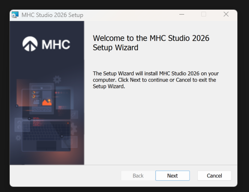Click the installer icon in title bar
Viewport: 249px width, 192px height.
tap(15, 15)
